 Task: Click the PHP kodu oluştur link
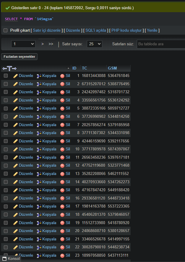tap(127, 30)
